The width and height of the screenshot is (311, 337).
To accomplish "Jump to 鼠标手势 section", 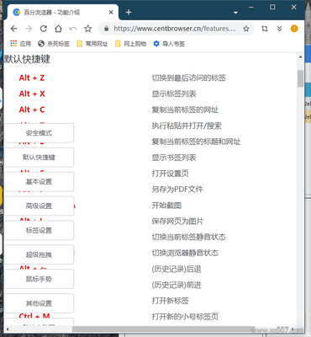I will [x=39, y=279].
